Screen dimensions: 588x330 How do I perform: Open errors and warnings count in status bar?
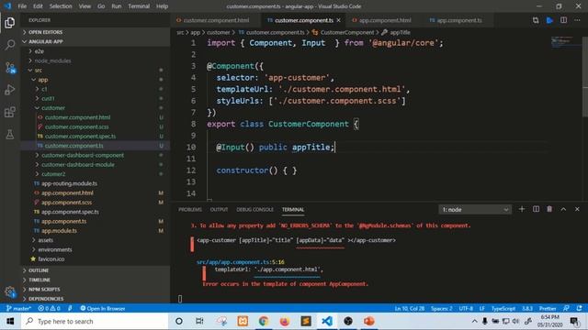49,308
